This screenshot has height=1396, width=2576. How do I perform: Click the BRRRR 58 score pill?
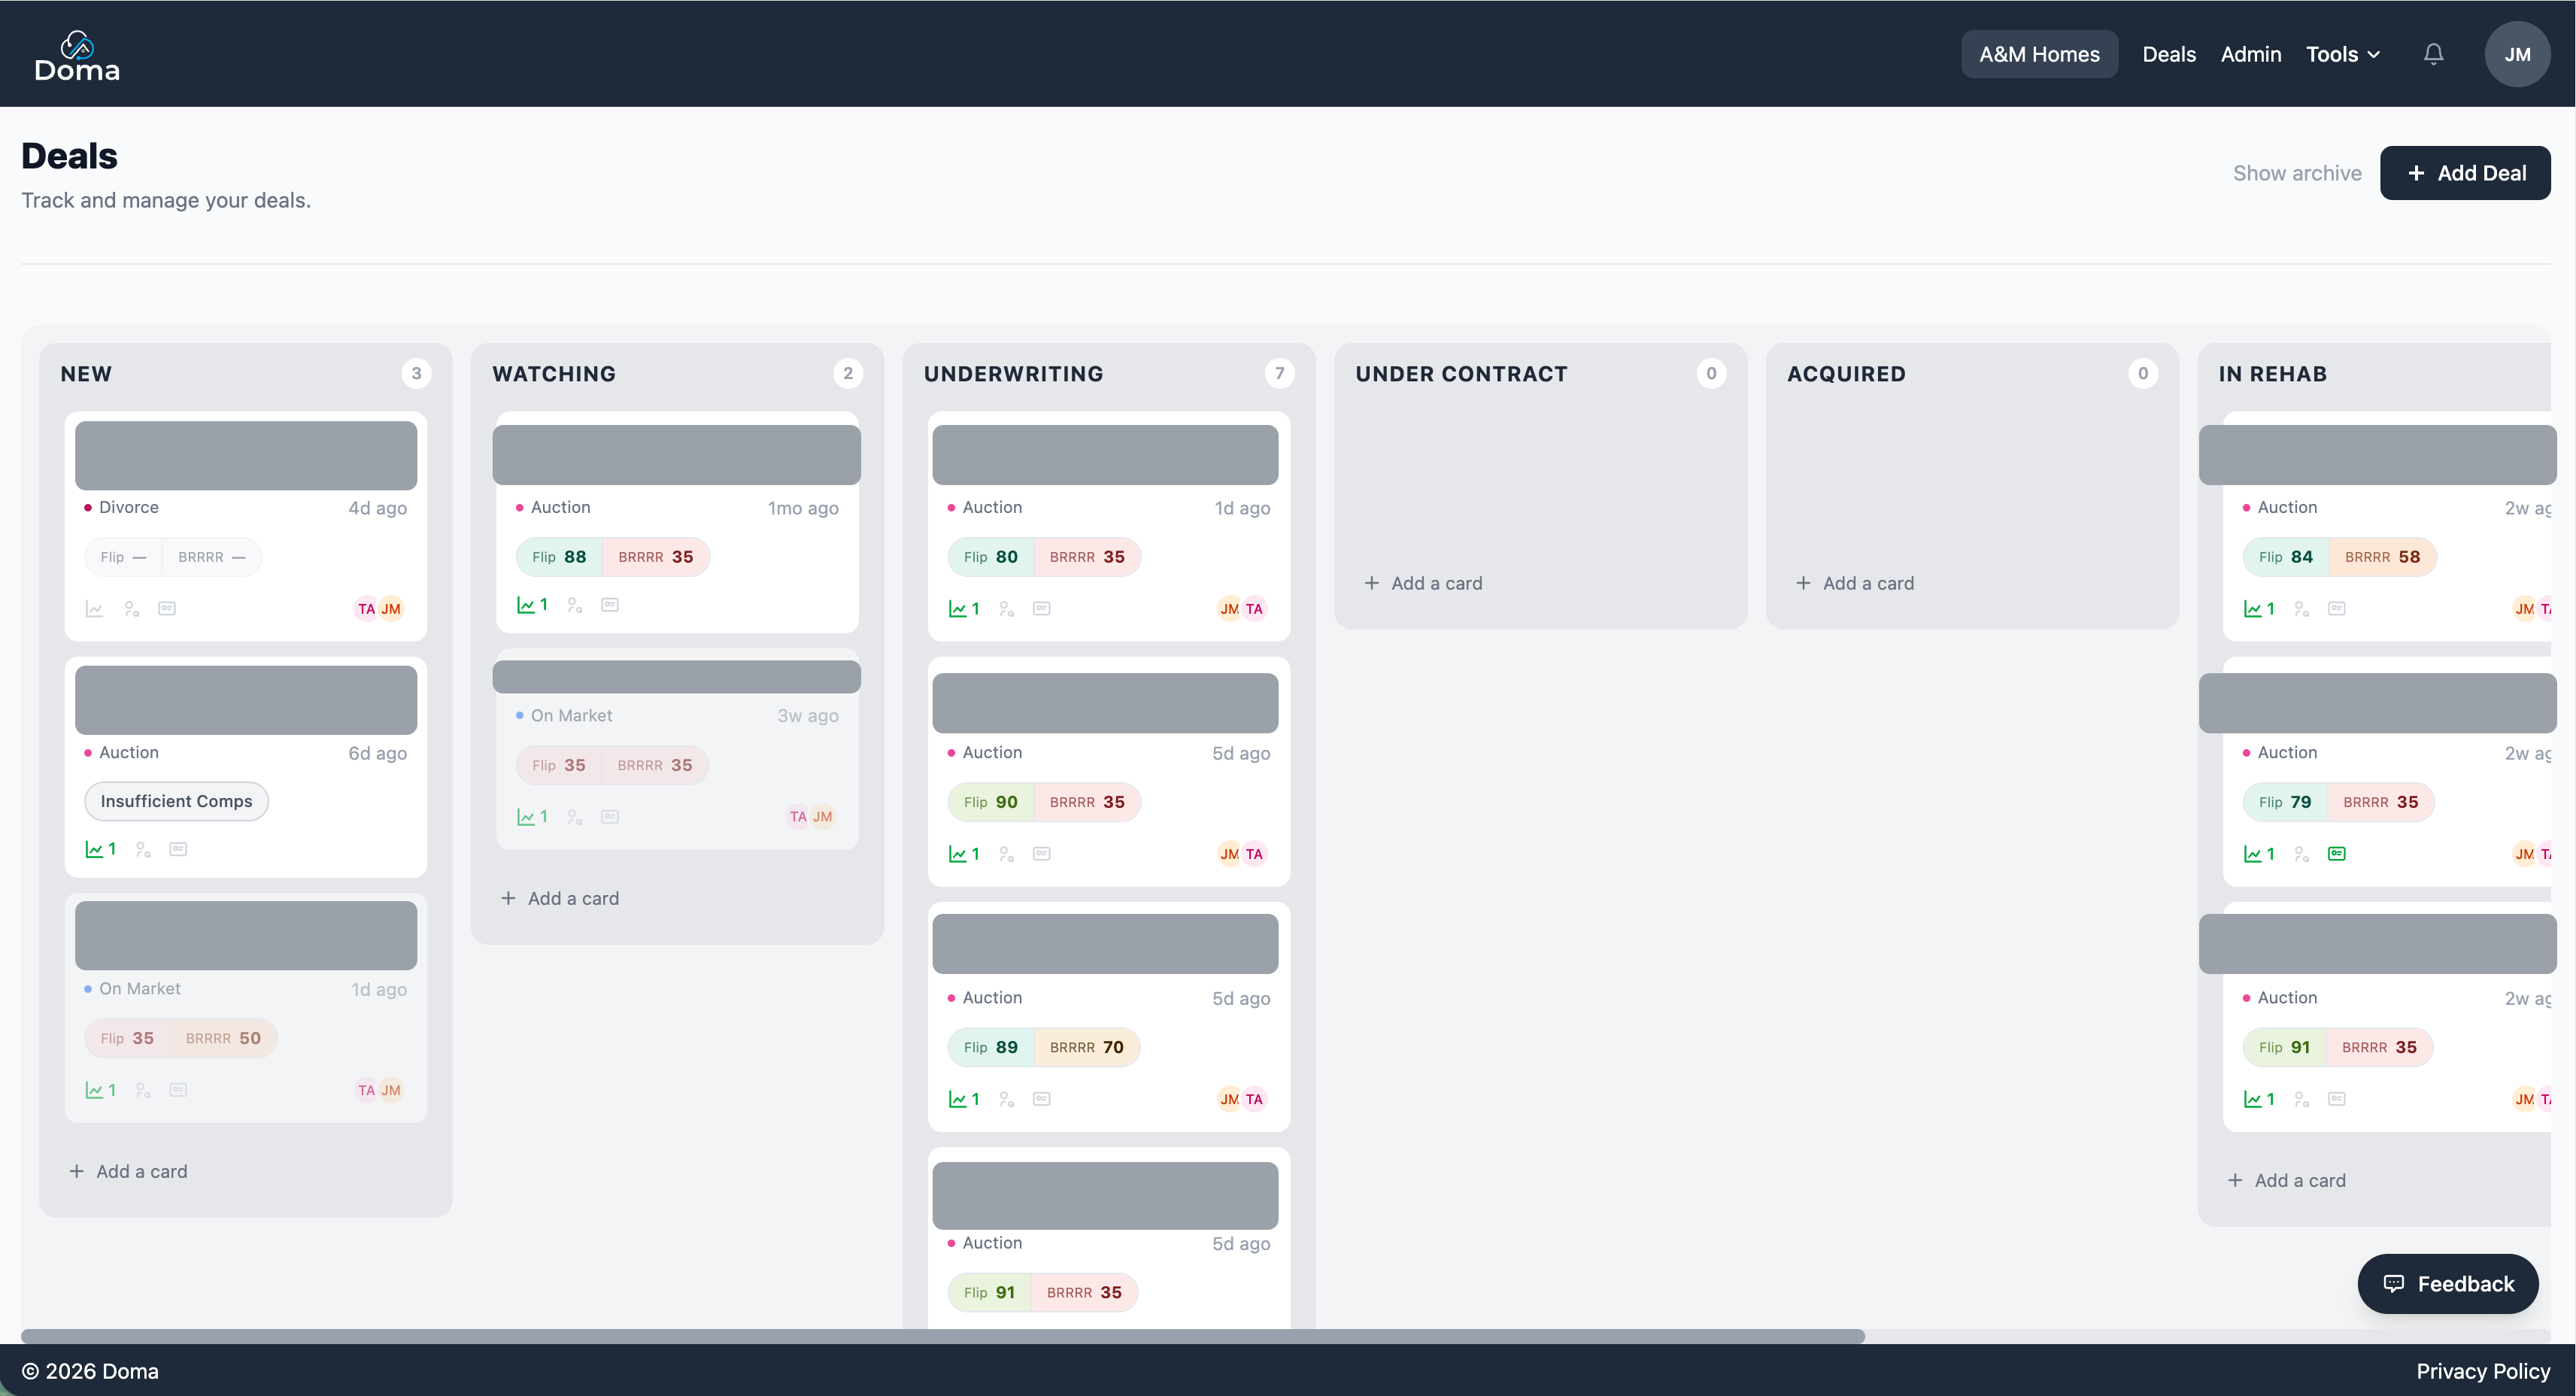pyautogui.click(x=2382, y=556)
